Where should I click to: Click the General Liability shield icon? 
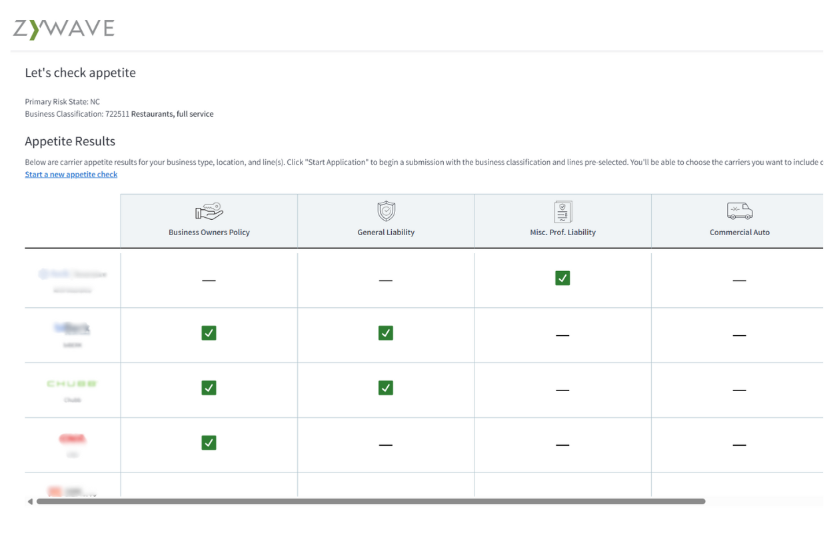(386, 212)
